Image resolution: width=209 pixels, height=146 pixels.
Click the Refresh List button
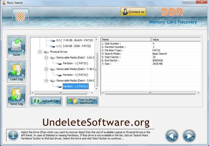pyautogui.click(x=46, y=101)
